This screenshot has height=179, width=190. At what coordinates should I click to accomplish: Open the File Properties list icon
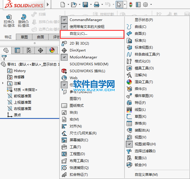tap(138, 5)
